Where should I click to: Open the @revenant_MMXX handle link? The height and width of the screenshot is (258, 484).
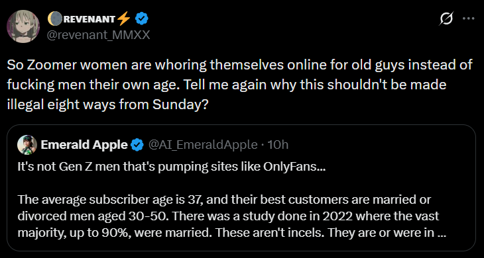coord(98,36)
